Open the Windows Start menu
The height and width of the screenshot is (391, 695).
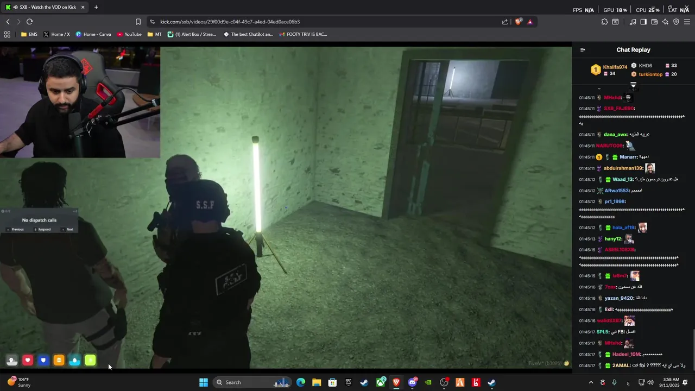(204, 382)
